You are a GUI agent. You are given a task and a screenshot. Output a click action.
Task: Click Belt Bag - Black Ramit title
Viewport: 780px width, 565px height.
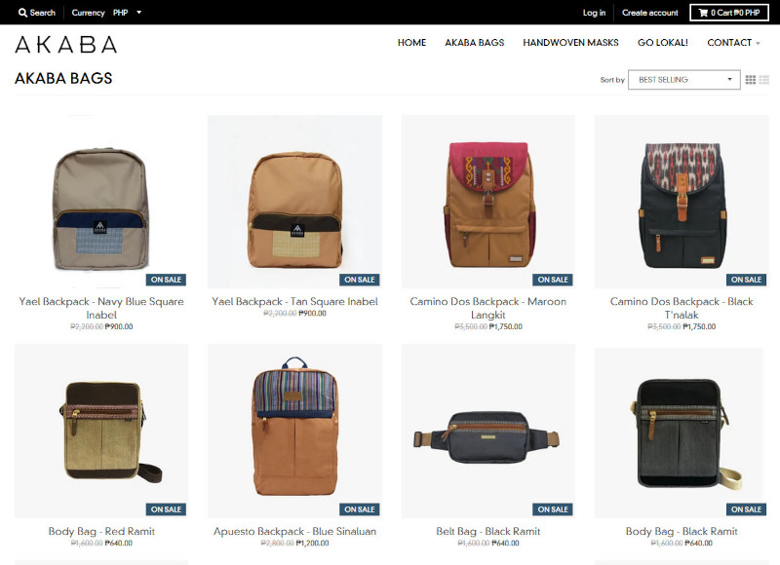coord(488,531)
